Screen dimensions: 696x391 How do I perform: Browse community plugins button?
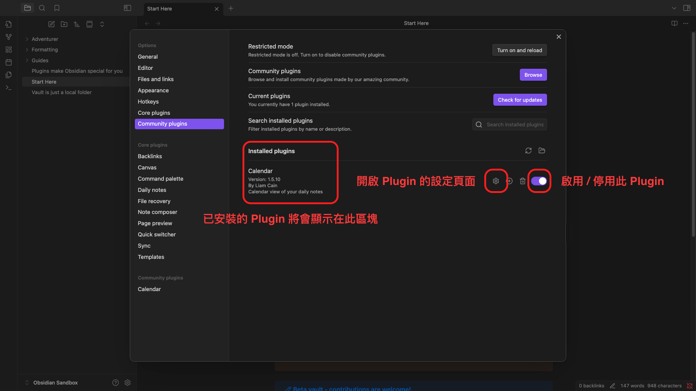tap(533, 75)
